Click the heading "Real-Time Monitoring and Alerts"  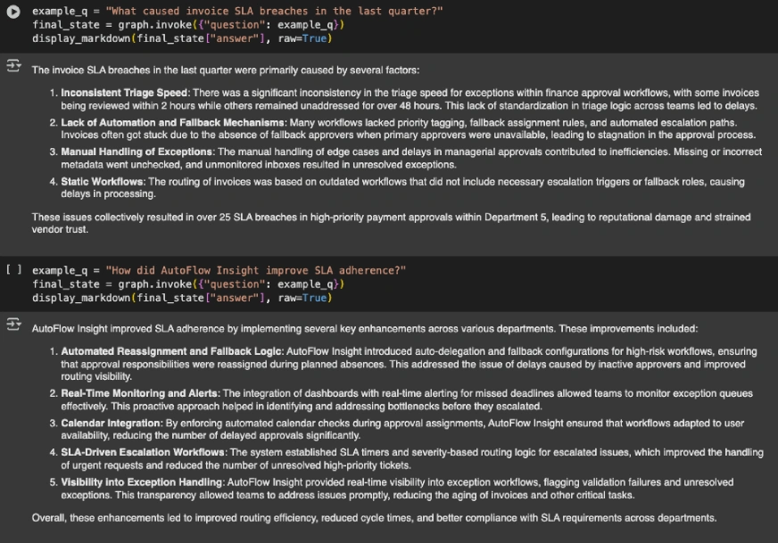tap(139, 393)
